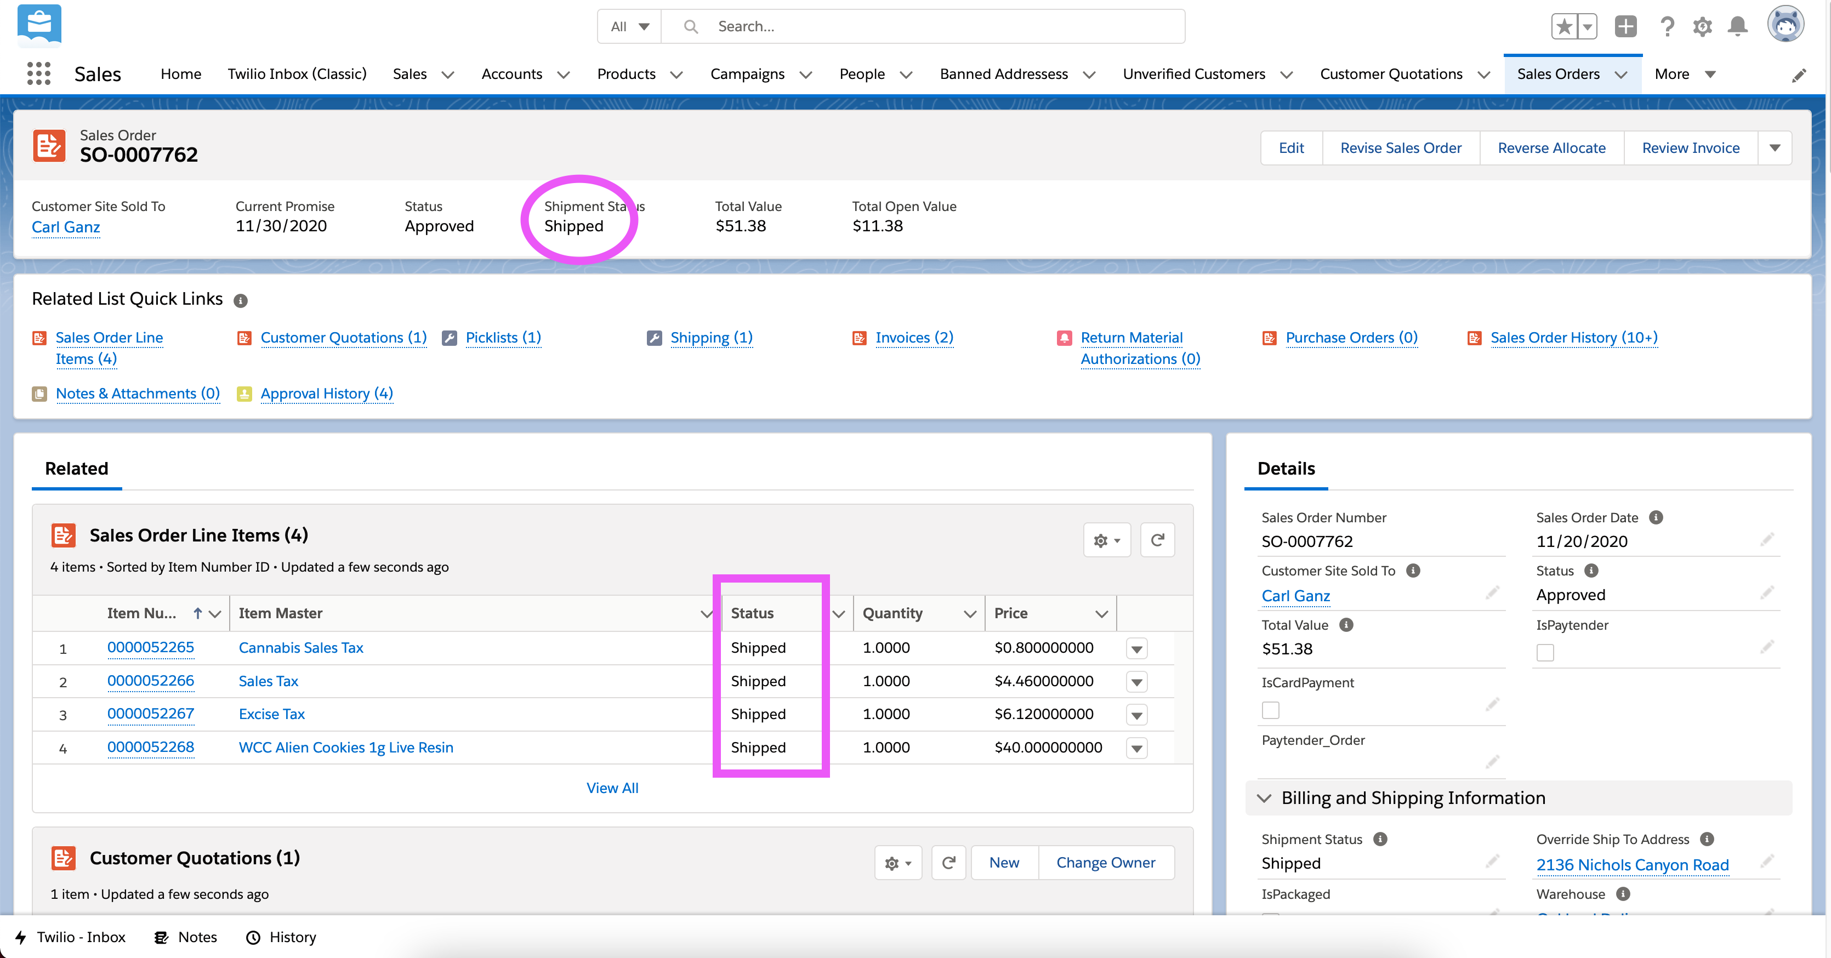Click Change Owner button
The image size is (1831, 958).
[x=1105, y=863]
